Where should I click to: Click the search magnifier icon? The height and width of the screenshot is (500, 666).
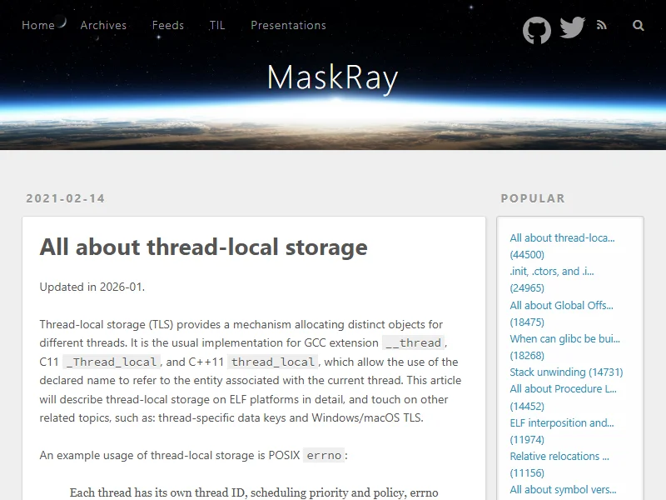pyautogui.click(x=639, y=25)
